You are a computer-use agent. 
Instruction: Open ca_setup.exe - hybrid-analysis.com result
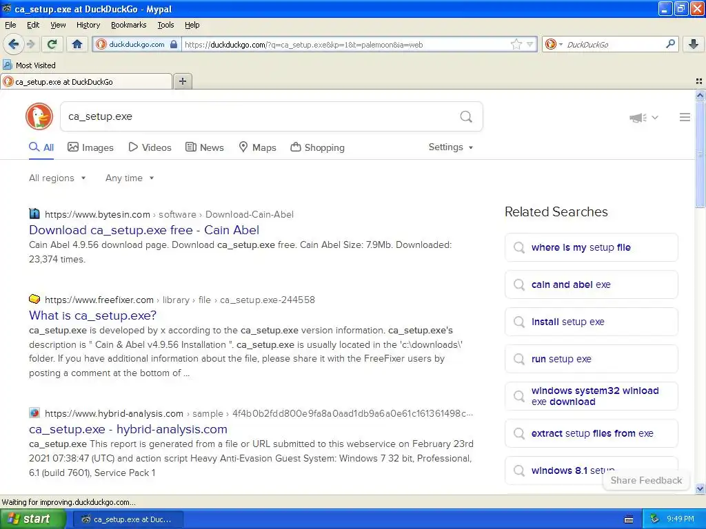[128, 429]
